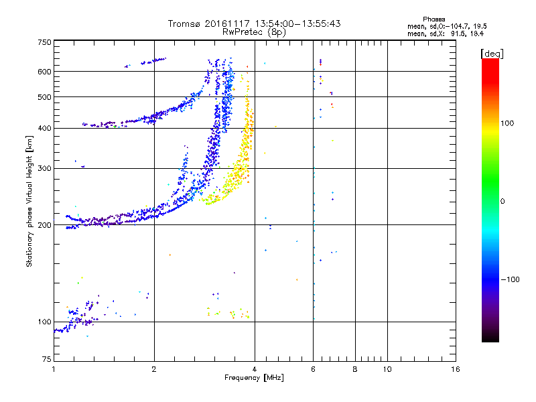Click the y-axis tick label '100'
This screenshot has width=536, height=402.
pos(44,322)
